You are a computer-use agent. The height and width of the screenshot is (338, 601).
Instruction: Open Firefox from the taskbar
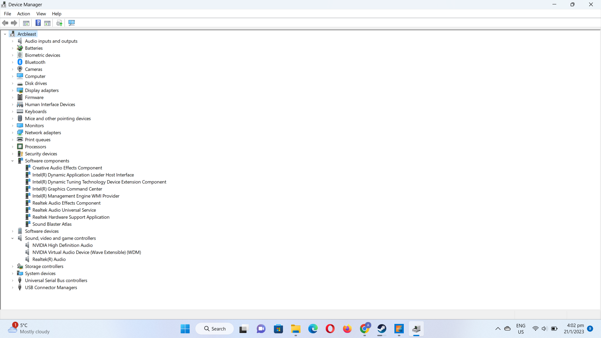click(347, 329)
